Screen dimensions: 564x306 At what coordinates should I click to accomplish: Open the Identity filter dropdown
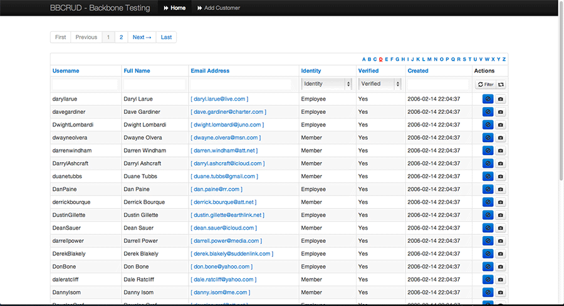326,84
